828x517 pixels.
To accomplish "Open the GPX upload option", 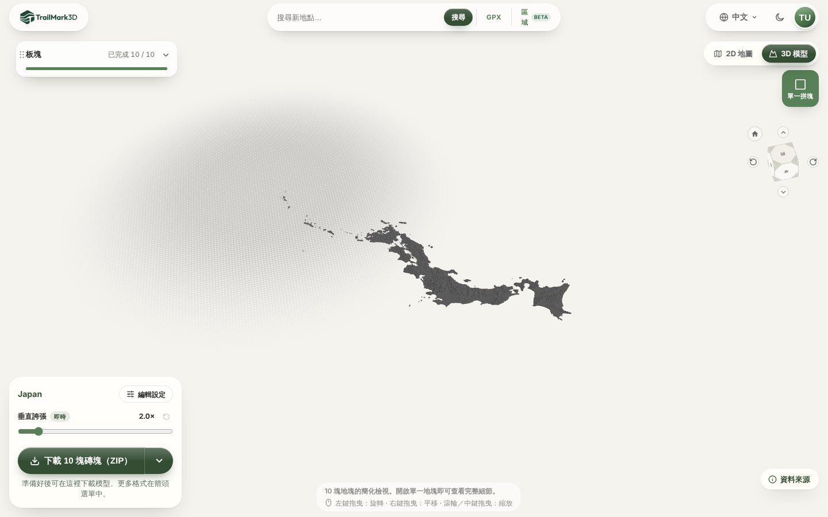I will tap(494, 17).
